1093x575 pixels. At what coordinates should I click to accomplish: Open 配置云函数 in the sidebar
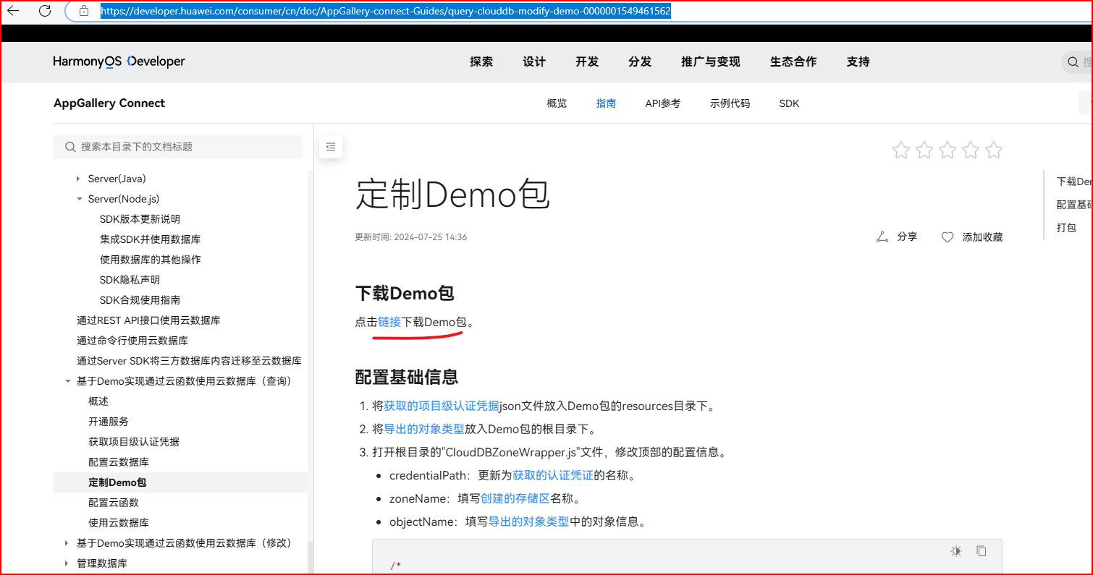pos(114,503)
